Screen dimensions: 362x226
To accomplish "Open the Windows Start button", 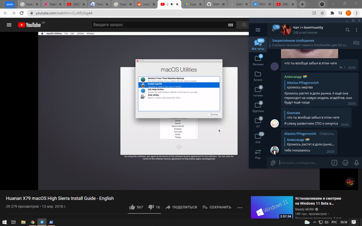I will pyautogui.click(x=4, y=222).
